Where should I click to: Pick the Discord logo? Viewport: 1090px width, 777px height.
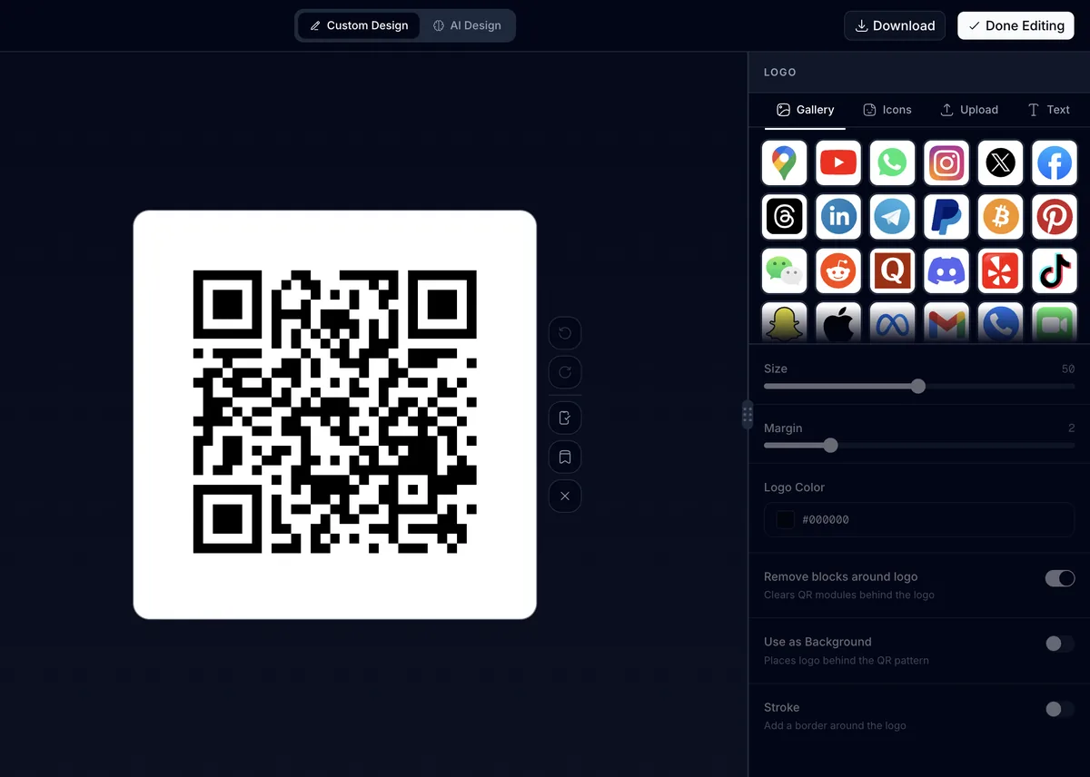click(946, 271)
